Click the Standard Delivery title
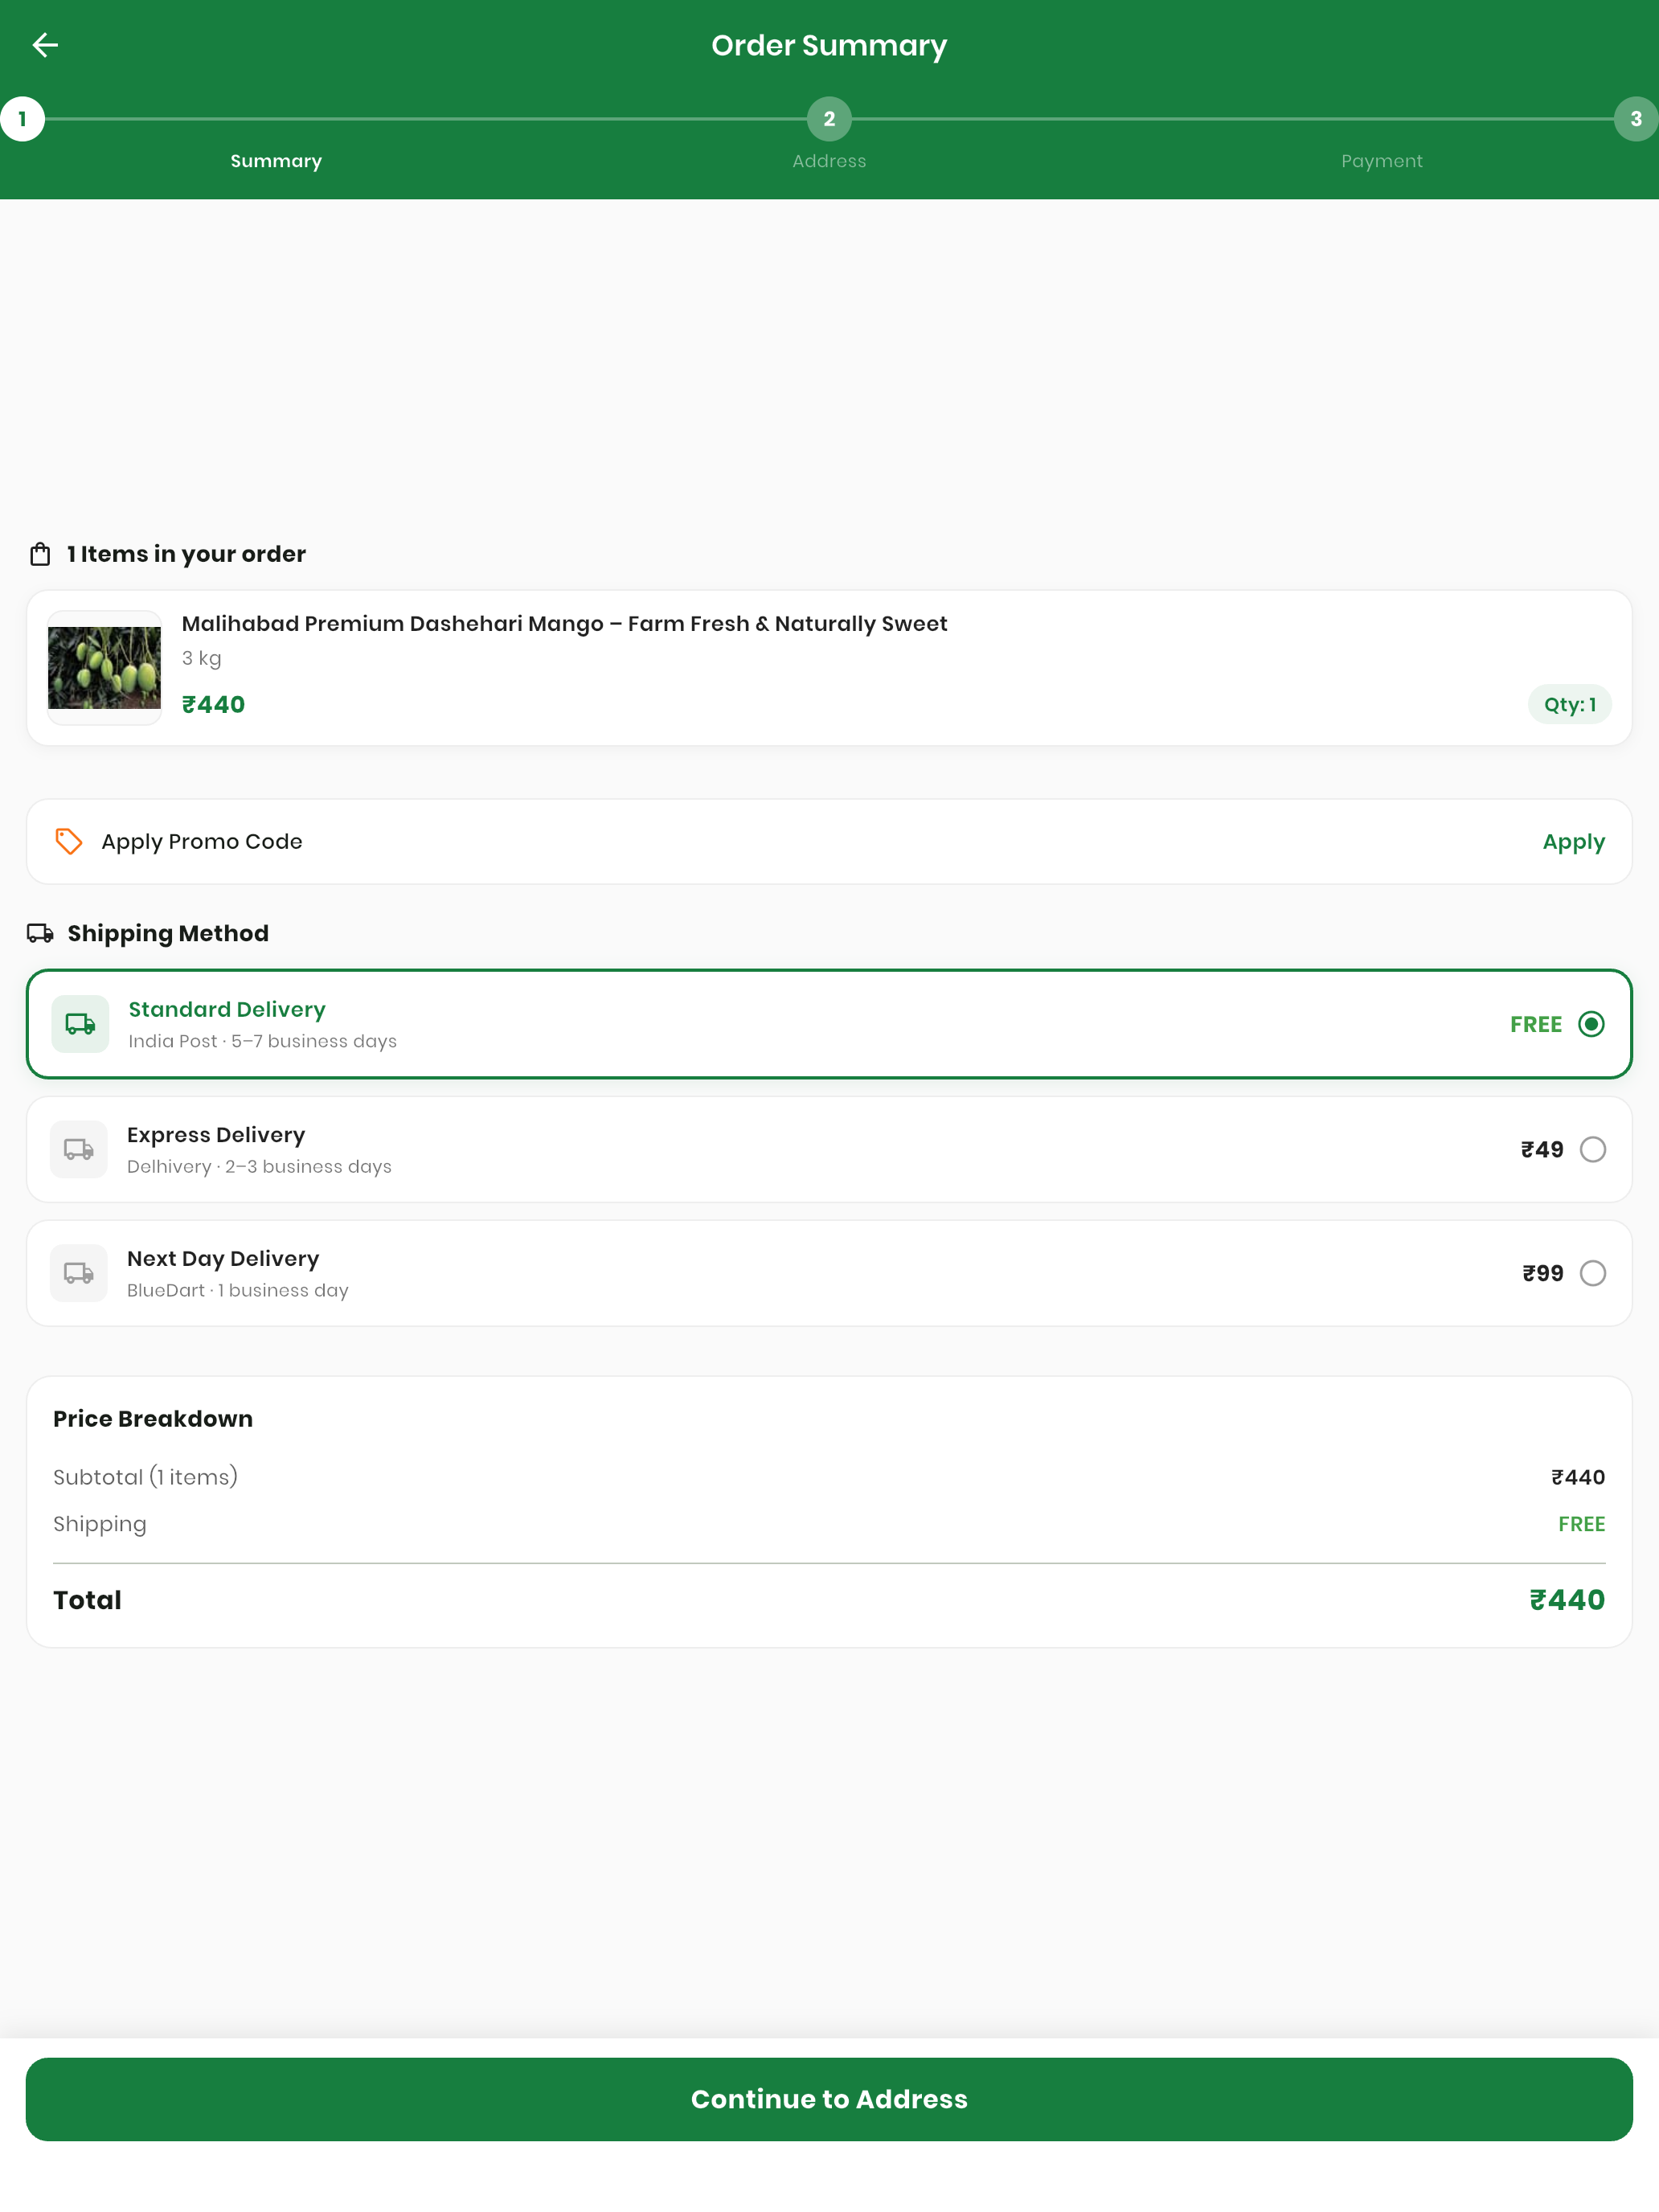This screenshot has width=1659, height=2212. [227, 1009]
